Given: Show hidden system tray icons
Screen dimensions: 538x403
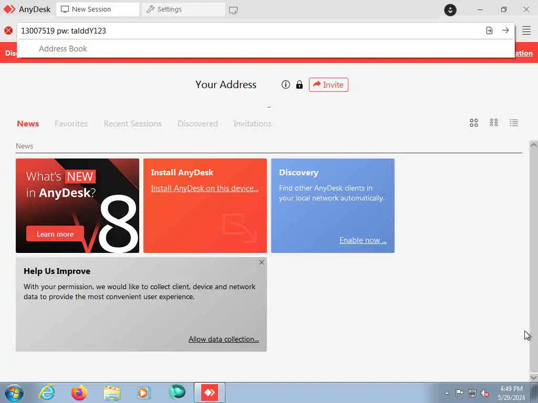Looking at the screenshot, I should coord(447,393).
